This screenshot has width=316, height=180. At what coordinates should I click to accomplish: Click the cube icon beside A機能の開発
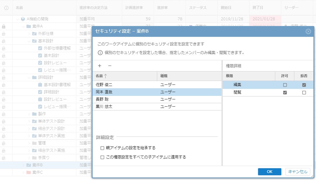(x=23, y=19)
